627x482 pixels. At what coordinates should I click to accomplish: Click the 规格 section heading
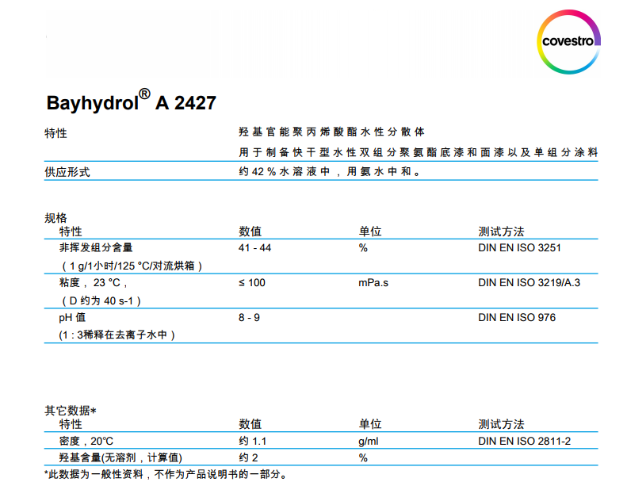[55, 218]
